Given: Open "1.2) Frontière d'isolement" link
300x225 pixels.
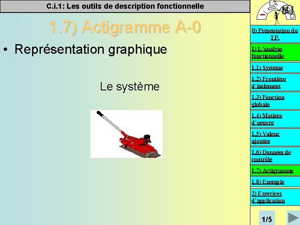Looking at the screenshot, I should [275, 82].
